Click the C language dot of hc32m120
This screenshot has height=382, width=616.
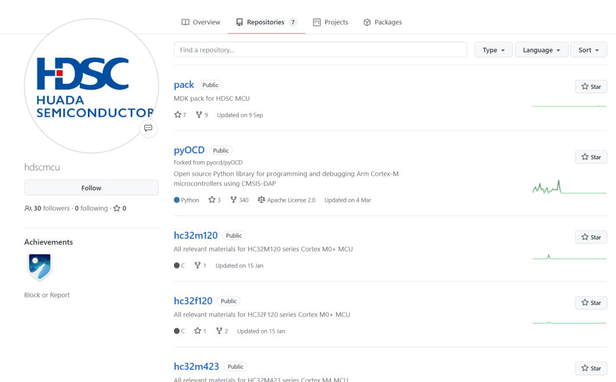[177, 265]
